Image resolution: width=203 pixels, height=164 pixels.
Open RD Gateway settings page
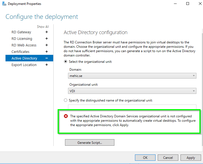[x=21, y=32]
